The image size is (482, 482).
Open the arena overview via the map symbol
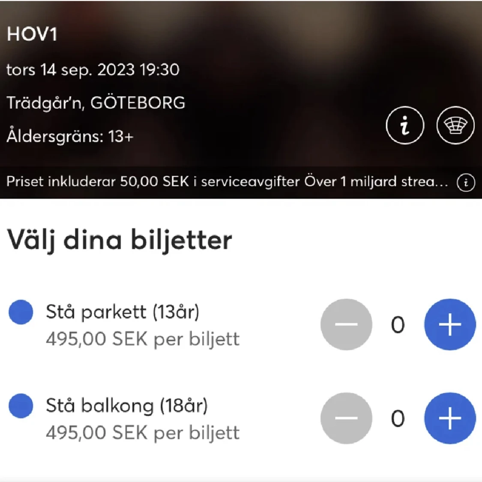pyautogui.click(x=455, y=125)
